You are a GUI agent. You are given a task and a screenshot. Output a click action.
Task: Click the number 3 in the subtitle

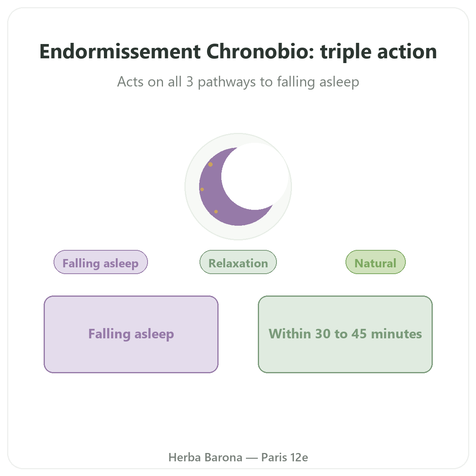pyautogui.click(x=190, y=82)
